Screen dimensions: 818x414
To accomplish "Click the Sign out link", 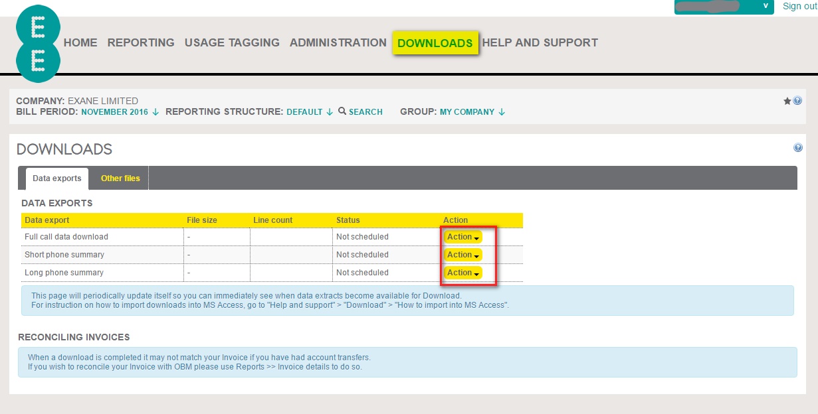I will 799,6.
